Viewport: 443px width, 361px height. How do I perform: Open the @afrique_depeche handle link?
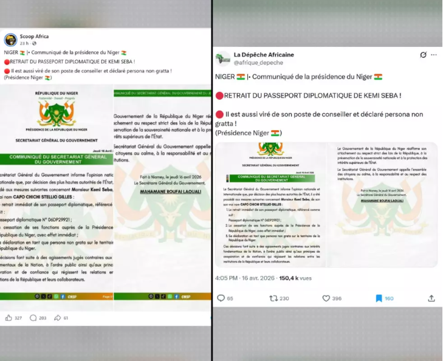click(258, 63)
